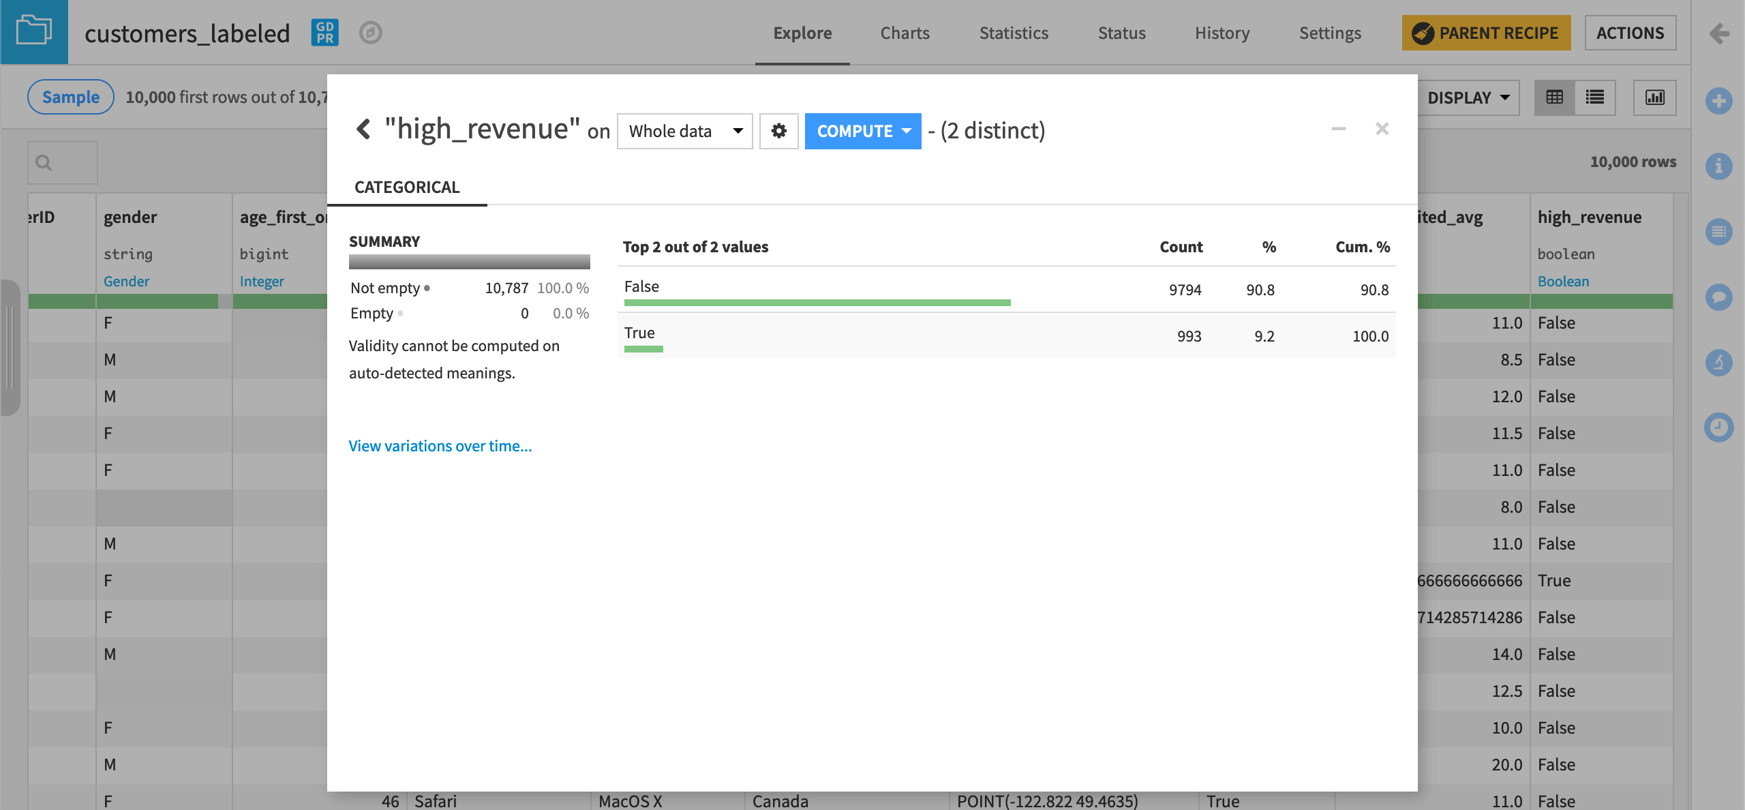Open the discussions chat bubble icon
This screenshot has height=810, width=1745.
click(x=1718, y=297)
